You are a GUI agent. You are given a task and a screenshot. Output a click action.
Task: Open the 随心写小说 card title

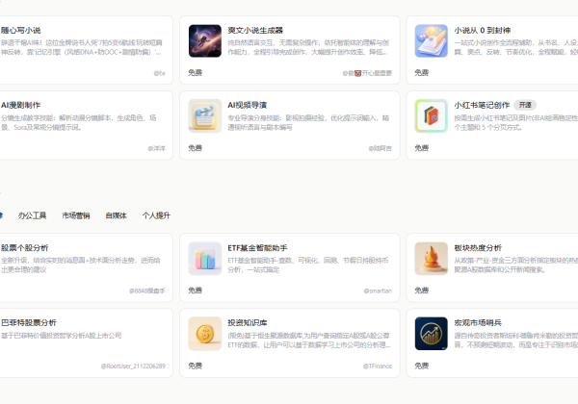(x=20, y=30)
